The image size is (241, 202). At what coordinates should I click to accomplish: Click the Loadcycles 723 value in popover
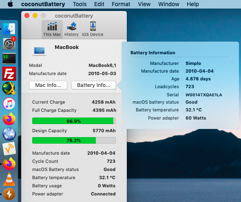[x=190, y=87]
